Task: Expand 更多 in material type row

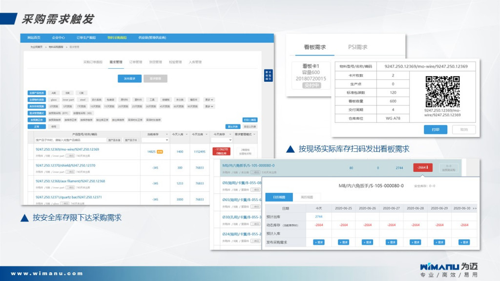Action: tap(209, 99)
